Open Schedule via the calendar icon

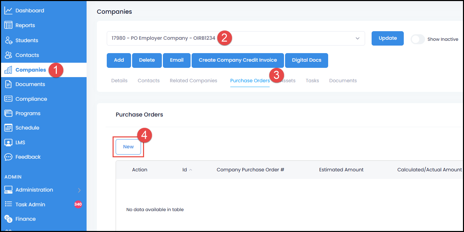[8, 128]
